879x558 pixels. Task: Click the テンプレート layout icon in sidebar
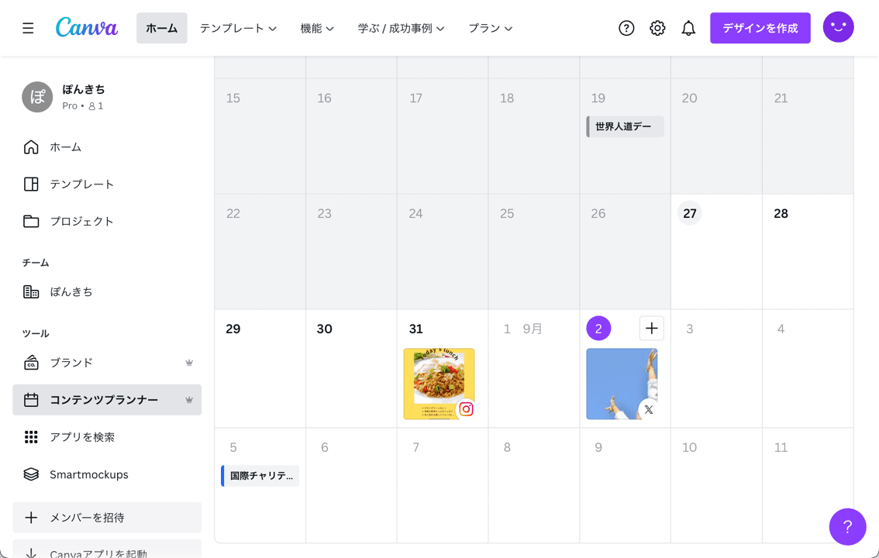(x=31, y=184)
